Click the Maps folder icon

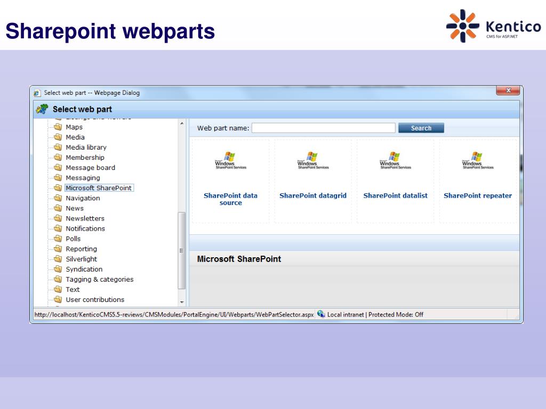pyautogui.click(x=58, y=127)
